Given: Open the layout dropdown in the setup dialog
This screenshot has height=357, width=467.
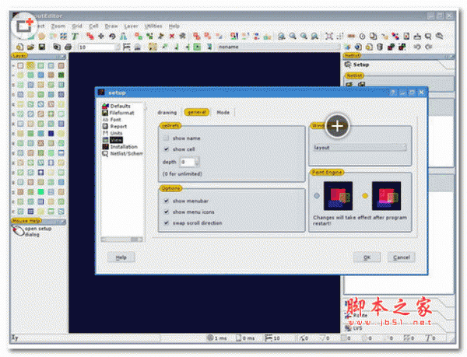Looking at the screenshot, I should [x=358, y=146].
